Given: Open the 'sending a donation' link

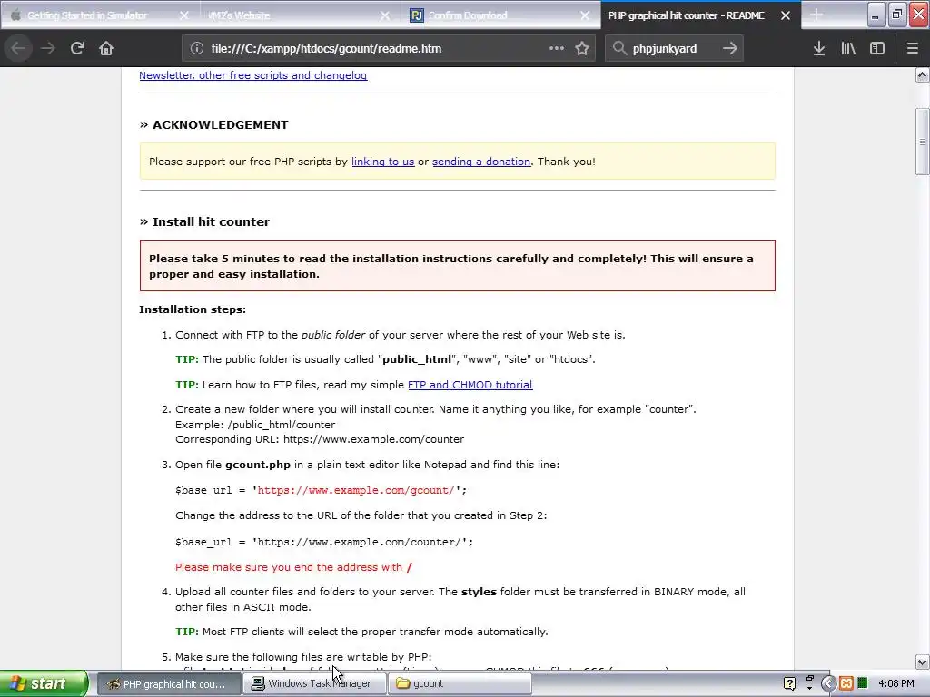Looking at the screenshot, I should click(481, 162).
